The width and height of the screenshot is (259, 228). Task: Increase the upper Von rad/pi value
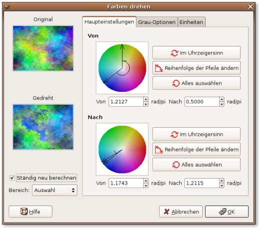(x=146, y=99)
